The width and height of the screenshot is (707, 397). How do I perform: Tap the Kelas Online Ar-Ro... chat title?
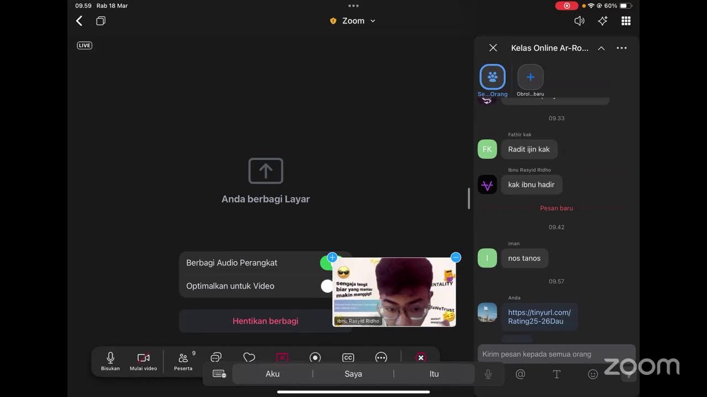(550, 48)
